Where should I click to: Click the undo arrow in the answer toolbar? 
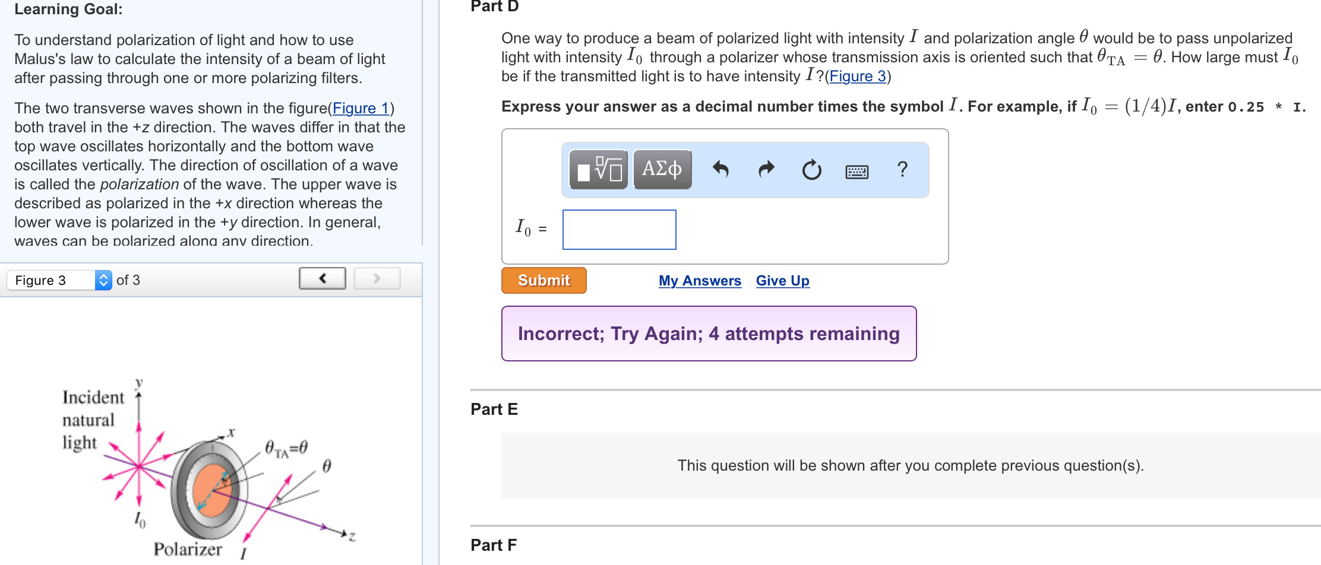click(x=720, y=170)
